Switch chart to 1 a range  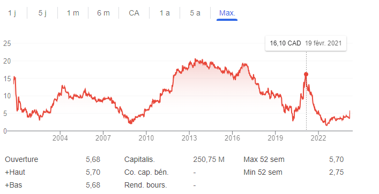[x=165, y=13]
